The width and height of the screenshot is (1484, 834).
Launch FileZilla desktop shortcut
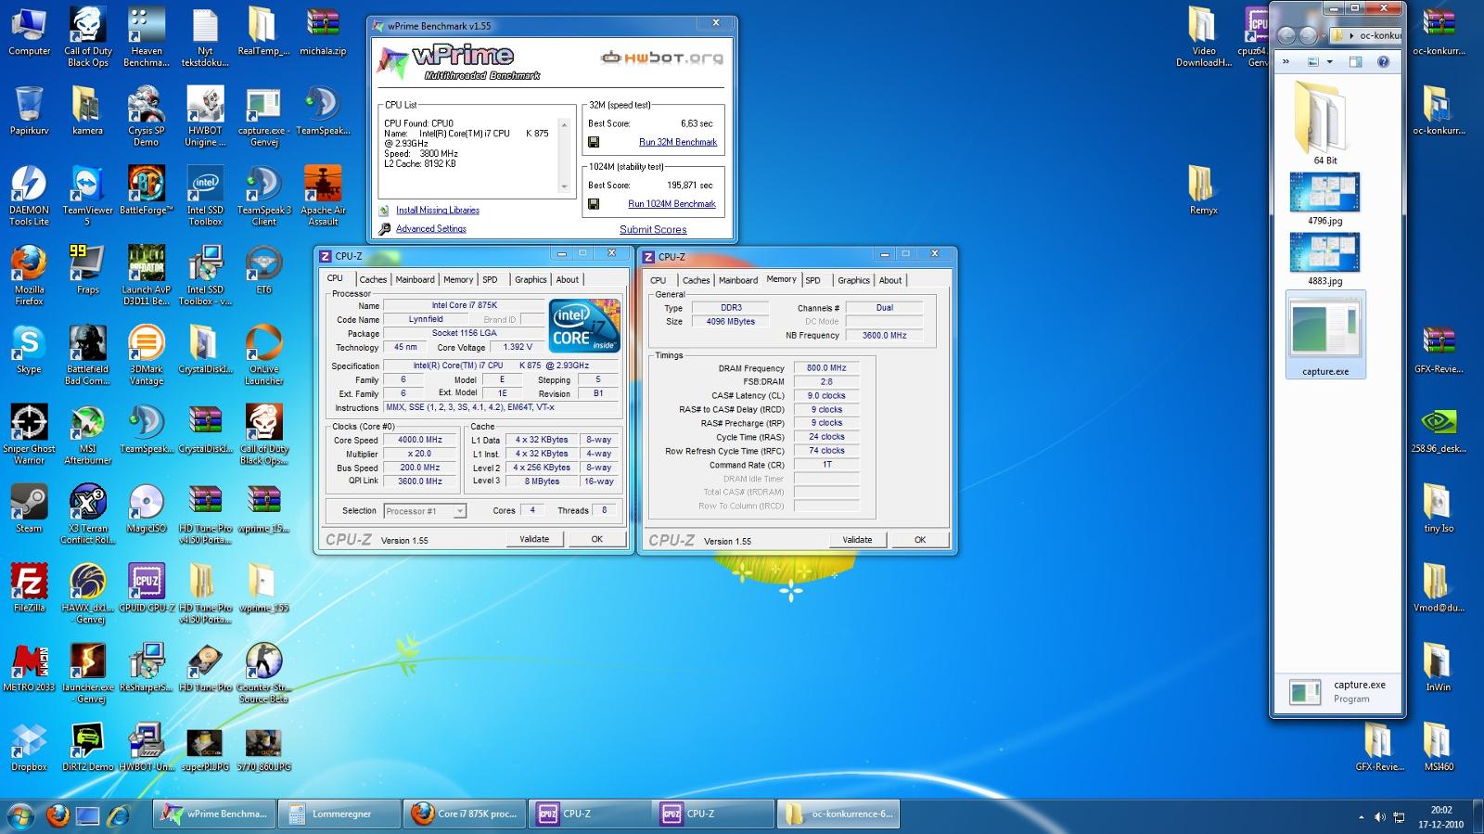[x=29, y=588]
